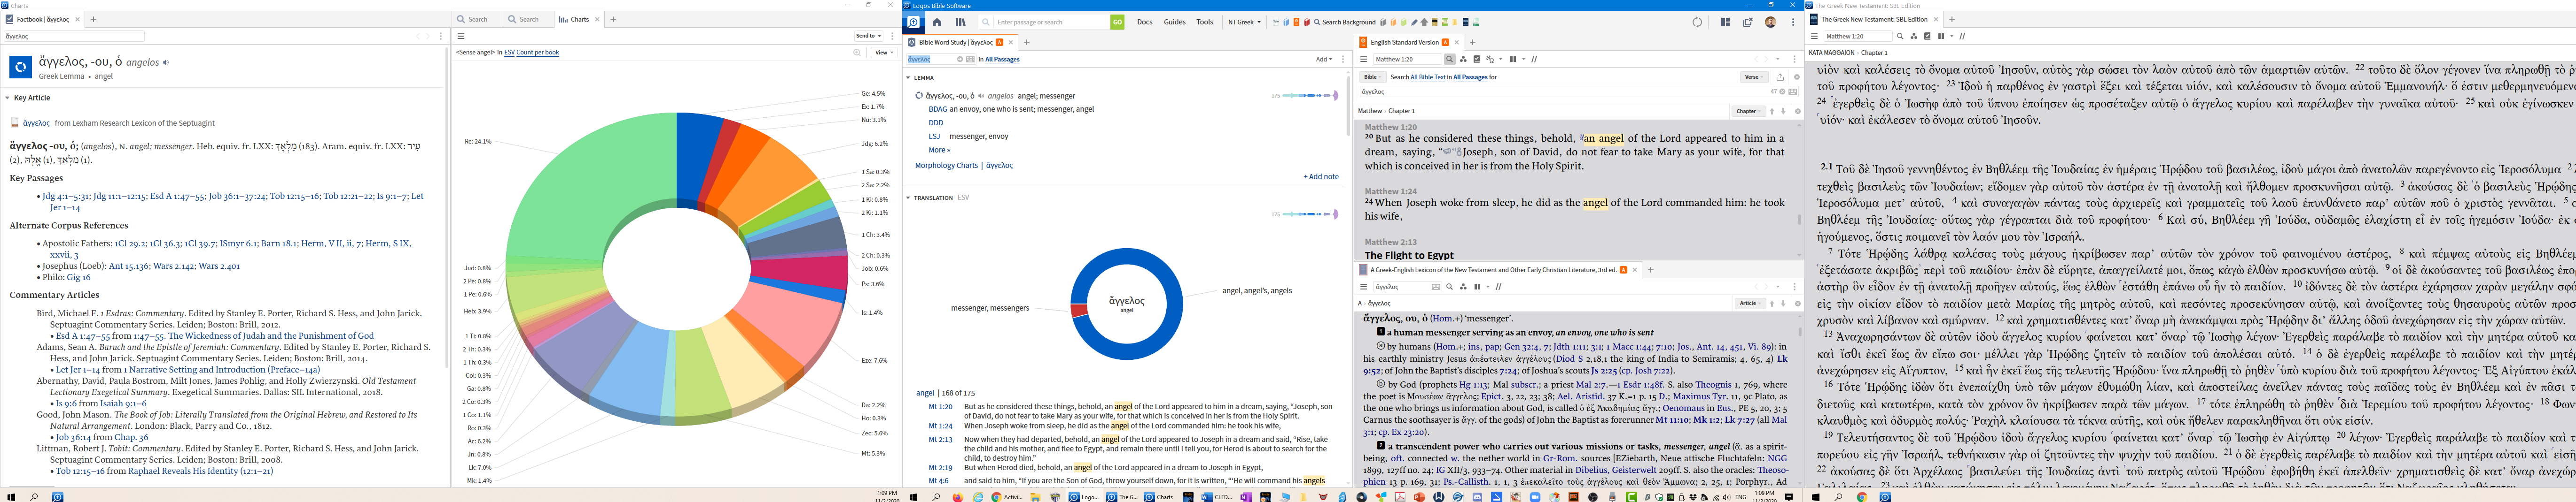Open the keyboard selector in Bible Word Study box
The image size is (2576, 502).
coord(970,60)
